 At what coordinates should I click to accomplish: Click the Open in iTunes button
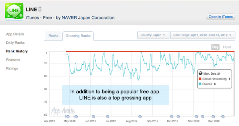point(220,17)
